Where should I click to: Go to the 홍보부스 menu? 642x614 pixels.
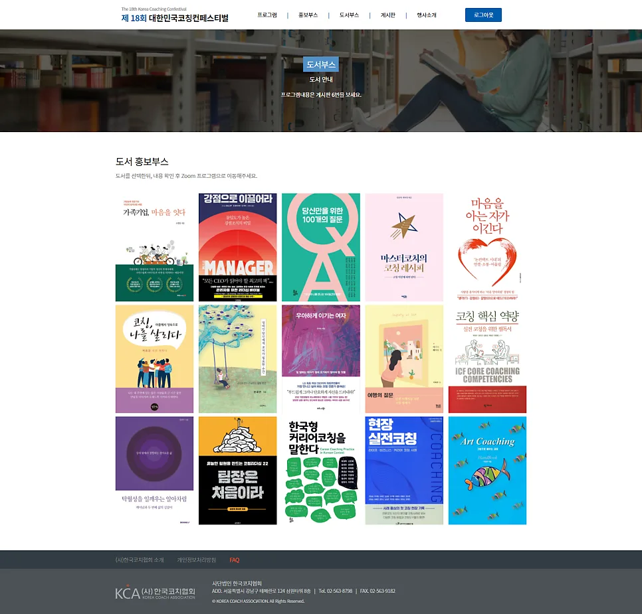pyautogui.click(x=308, y=15)
